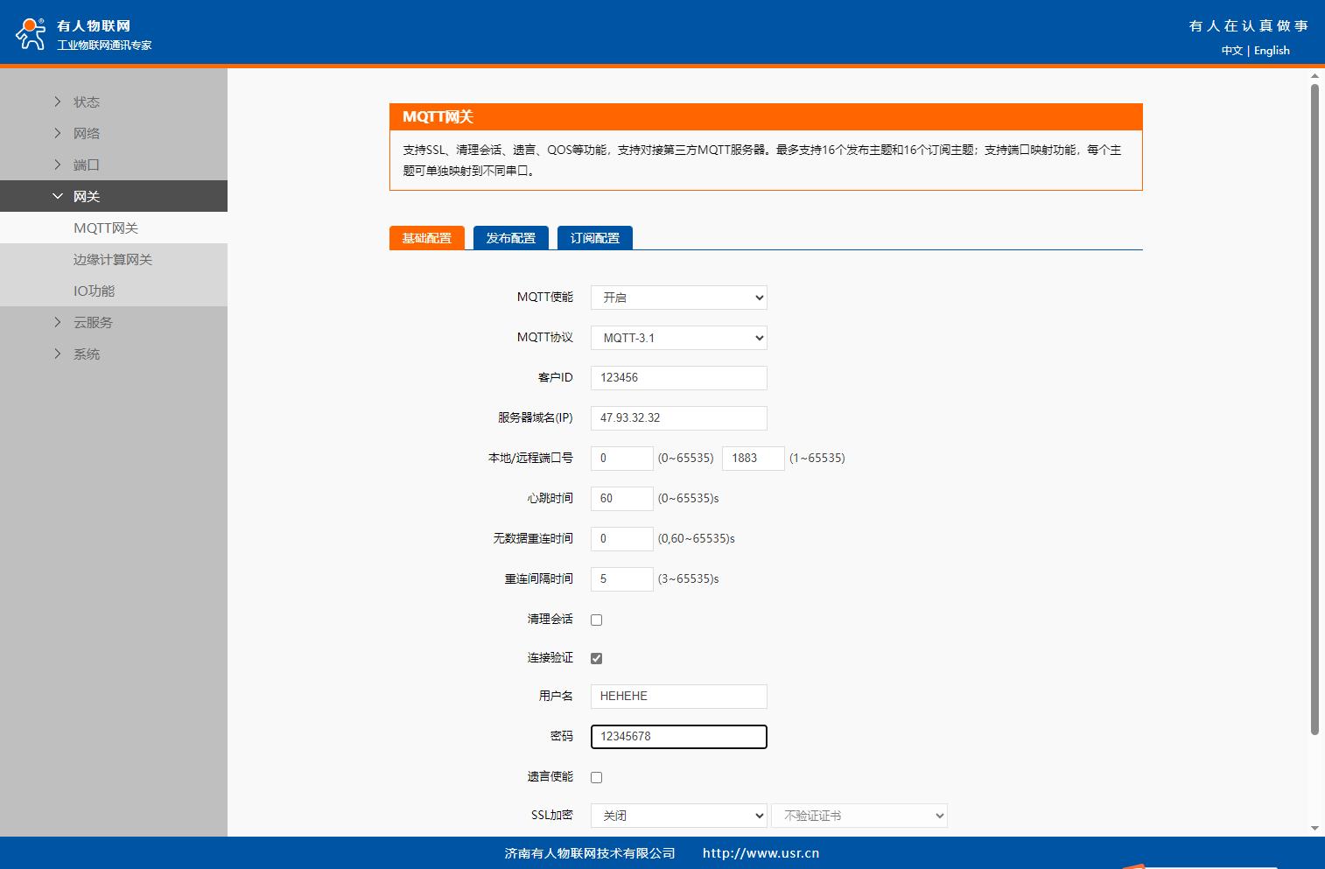Image resolution: width=1325 pixels, height=869 pixels.
Task: Open the IO功能 page
Action: [x=94, y=291]
